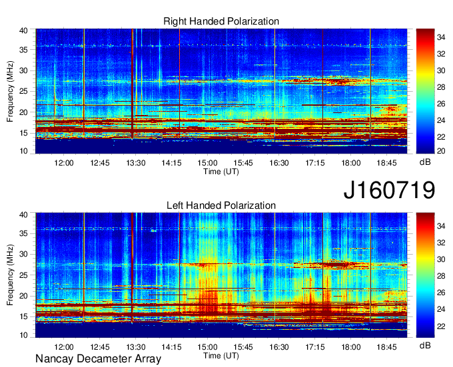Image resolution: width=453 pixels, height=367 pixels.
Task: Click 10 MHz tick on Left Handed frequency axis
Action: (23, 335)
